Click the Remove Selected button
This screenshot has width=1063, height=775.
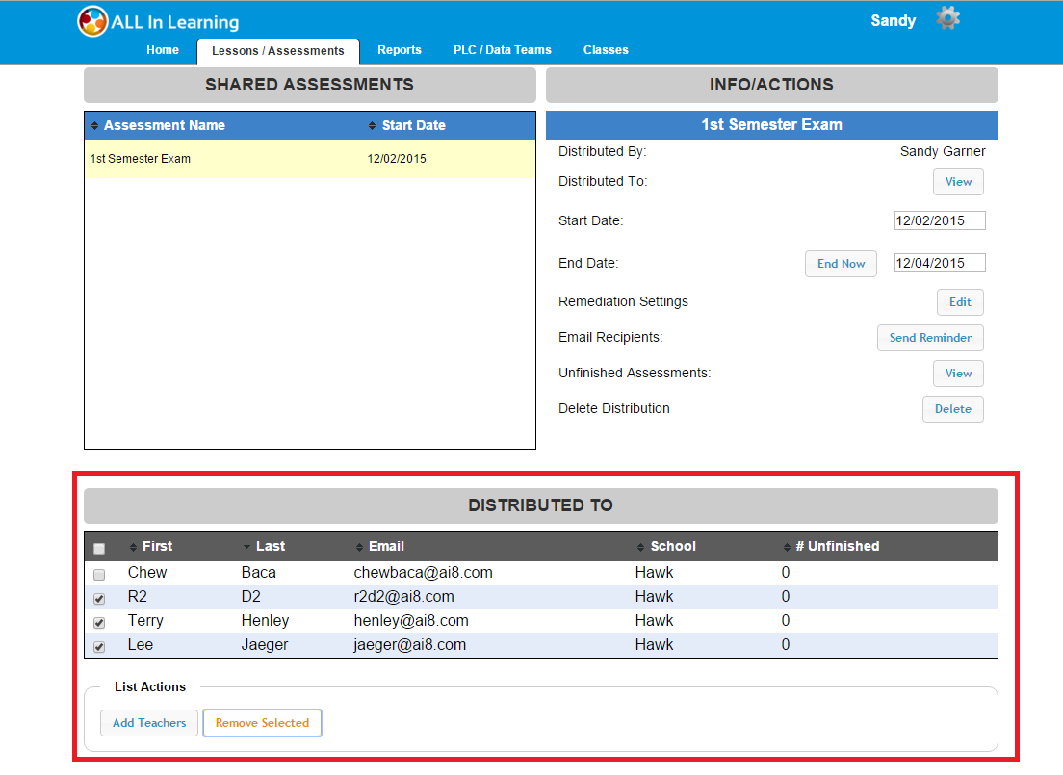[x=262, y=723]
